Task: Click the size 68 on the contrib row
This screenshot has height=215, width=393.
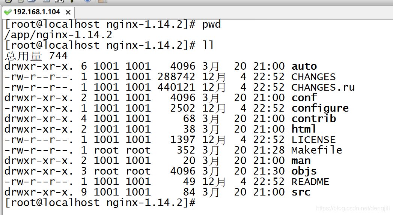Action: [x=189, y=119]
